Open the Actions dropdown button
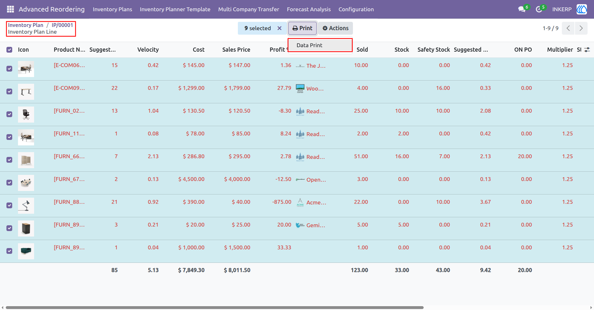Viewport: 594px width, 310px height. coord(336,28)
